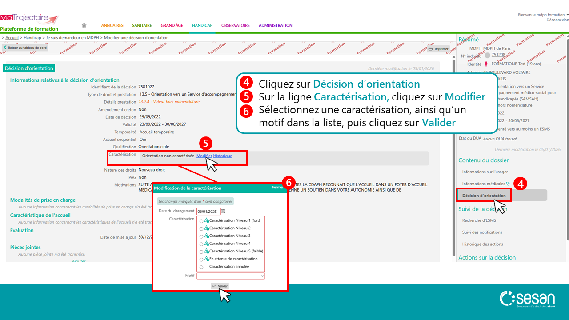Expand the Bienvenue mdph formation user menu
Image resolution: width=569 pixels, height=320 pixels.
coord(543,15)
